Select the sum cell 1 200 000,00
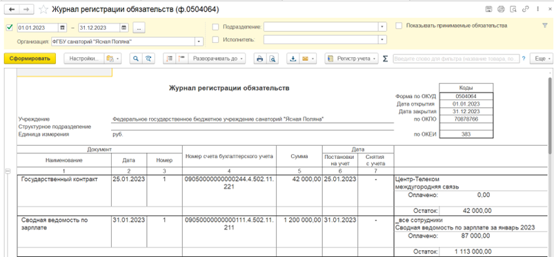 [x=299, y=231]
